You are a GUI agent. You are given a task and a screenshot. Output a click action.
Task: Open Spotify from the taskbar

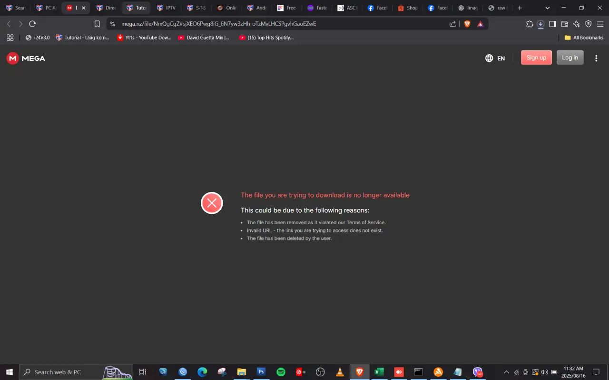pos(281,372)
